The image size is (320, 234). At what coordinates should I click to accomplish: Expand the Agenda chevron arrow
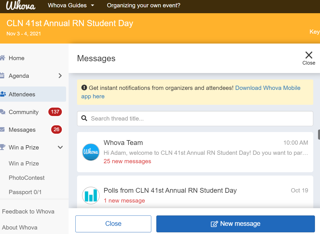coord(60,76)
